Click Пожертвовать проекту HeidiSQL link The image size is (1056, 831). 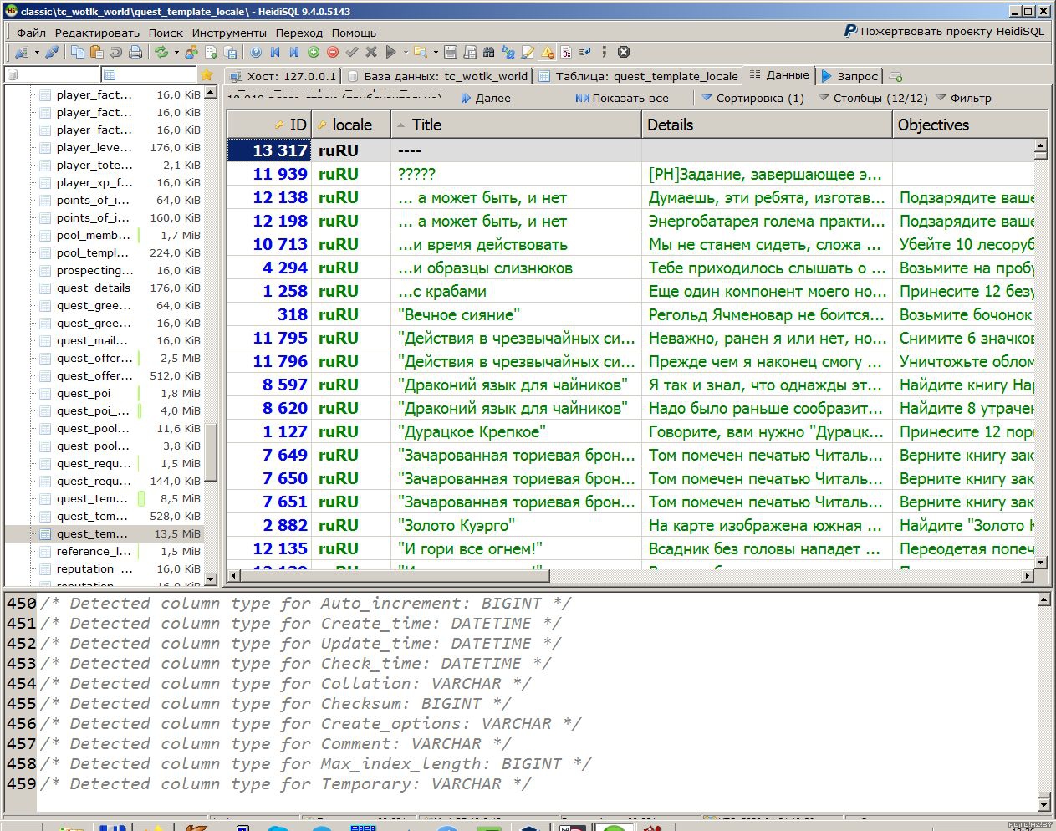(x=944, y=31)
